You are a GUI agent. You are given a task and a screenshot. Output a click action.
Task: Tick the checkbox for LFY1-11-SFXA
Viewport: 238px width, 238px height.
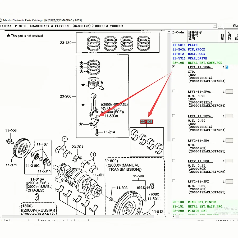pyautogui.click(x=174, y=116)
